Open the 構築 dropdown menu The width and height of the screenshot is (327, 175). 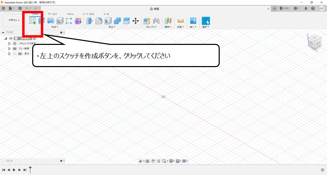point(168,27)
